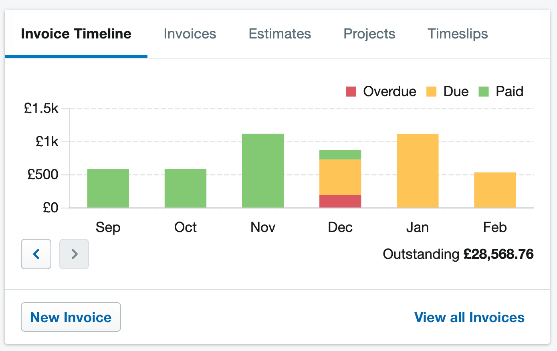Screen dimensions: 557x351
Task: Click the yellow Due legend swatch
Action: tap(432, 91)
